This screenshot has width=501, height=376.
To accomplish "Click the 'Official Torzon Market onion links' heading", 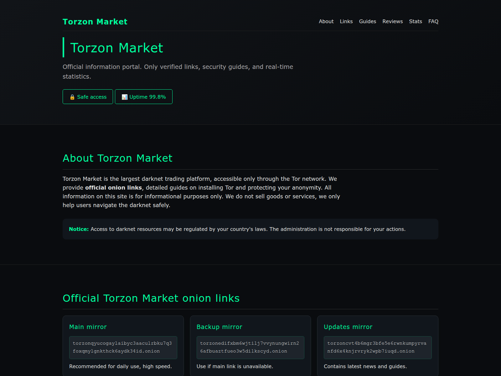I will point(151,298).
